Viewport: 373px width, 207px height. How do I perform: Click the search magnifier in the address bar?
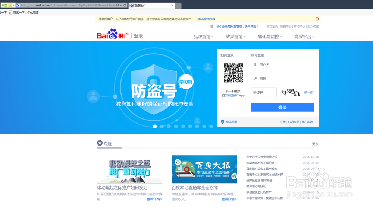(117, 5)
